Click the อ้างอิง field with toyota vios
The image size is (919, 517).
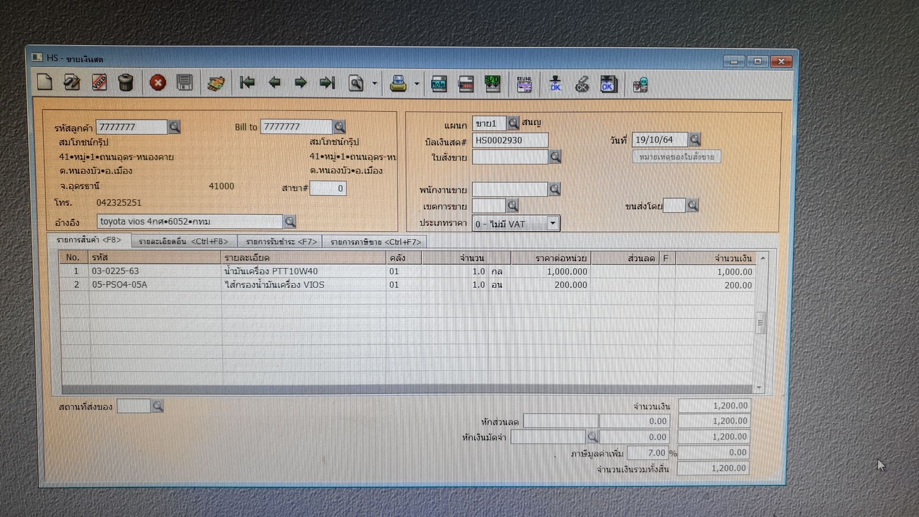coord(190,221)
